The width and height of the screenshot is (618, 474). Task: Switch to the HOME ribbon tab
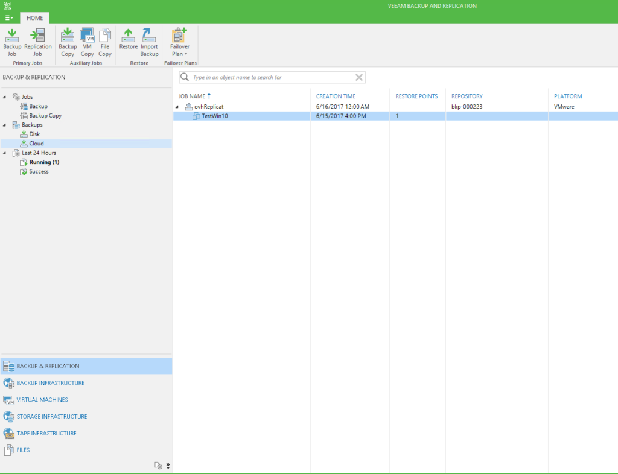[x=34, y=17]
